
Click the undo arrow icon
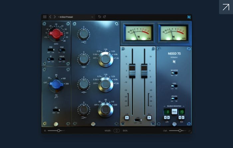99,17
